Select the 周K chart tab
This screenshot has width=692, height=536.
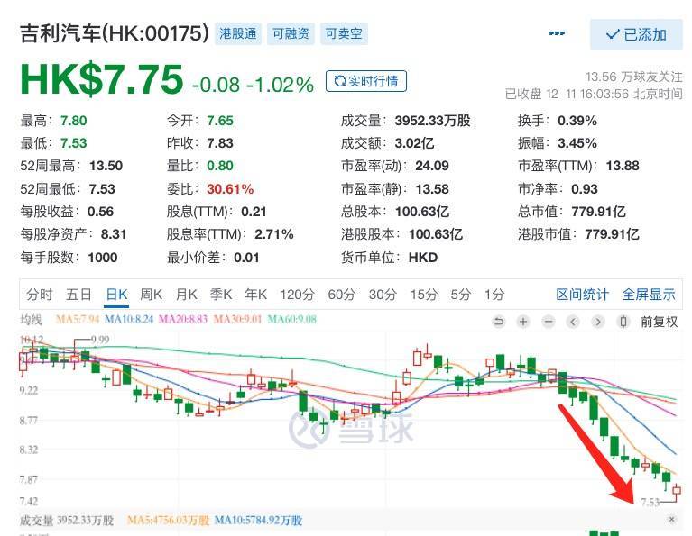pyautogui.click(x=151, y=295)
